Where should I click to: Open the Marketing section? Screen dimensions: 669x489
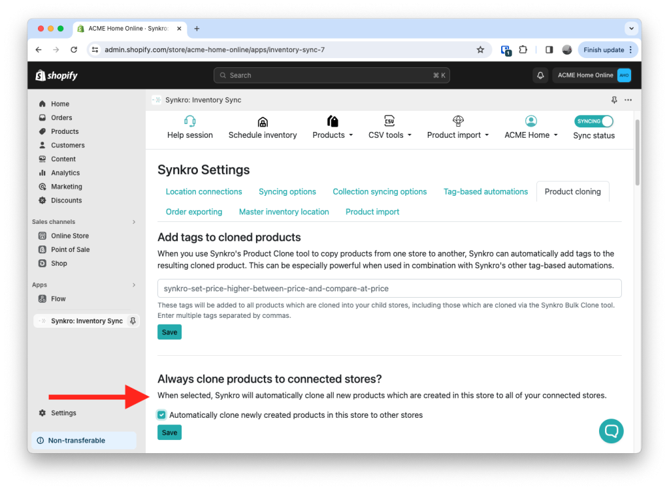65,186
